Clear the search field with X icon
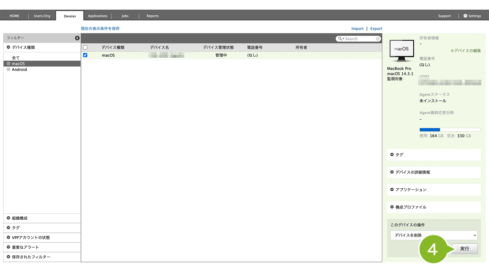 (x=378, y=39)
